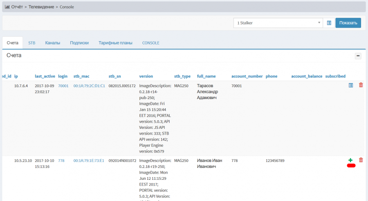Viewport: 368px width, 201px height.
Task: Open login link 778
Action: (x=61, y=161)
